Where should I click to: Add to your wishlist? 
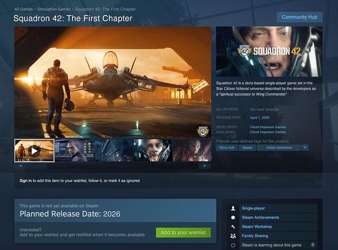[183, 232]
